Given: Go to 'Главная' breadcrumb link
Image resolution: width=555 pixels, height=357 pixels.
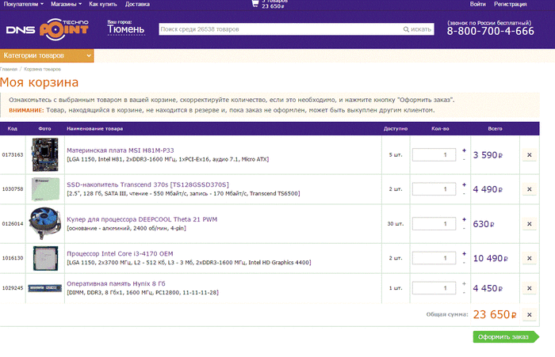Looking at the screenshot, I should 9,70.
